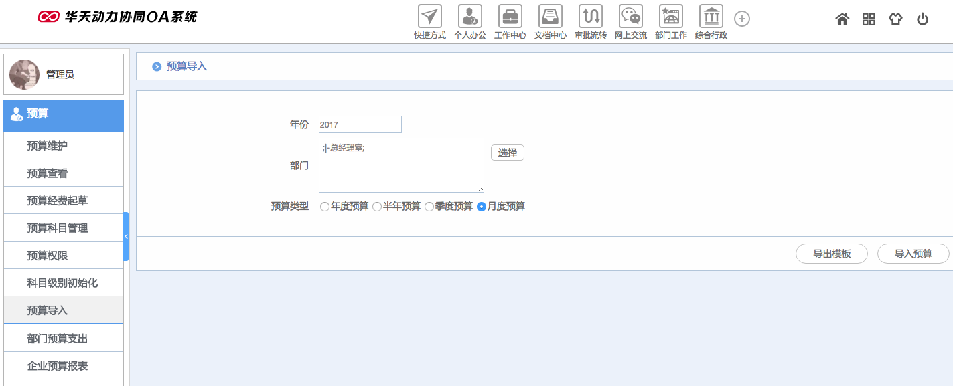Viewport: 953px width, 386px height.
Task: Select 半年预算 radio option
Action: 377,207
